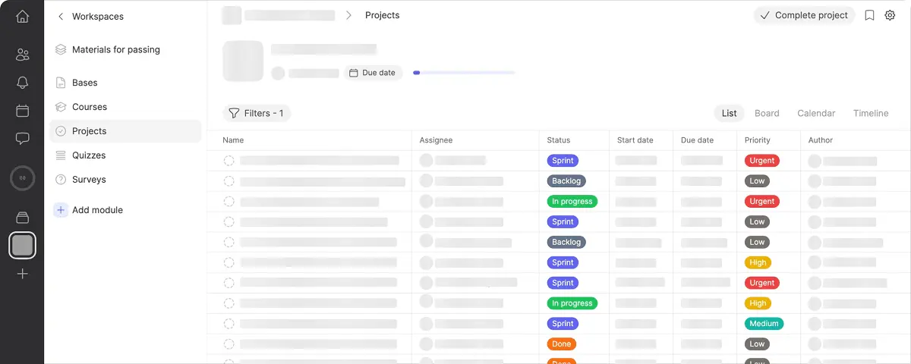The image size is (911, 364).
Task: Add a workspace with the plus icon
Action: point(22,274)
